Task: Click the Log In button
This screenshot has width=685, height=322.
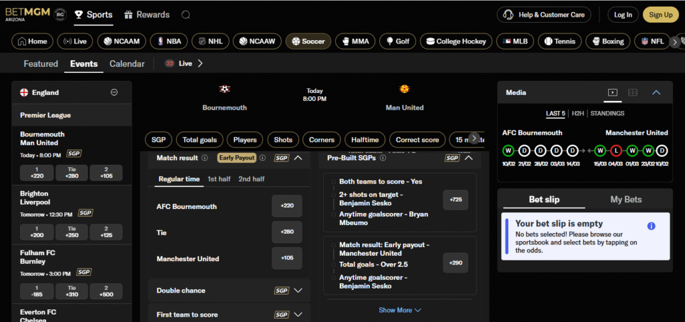Action: [623, 15]
